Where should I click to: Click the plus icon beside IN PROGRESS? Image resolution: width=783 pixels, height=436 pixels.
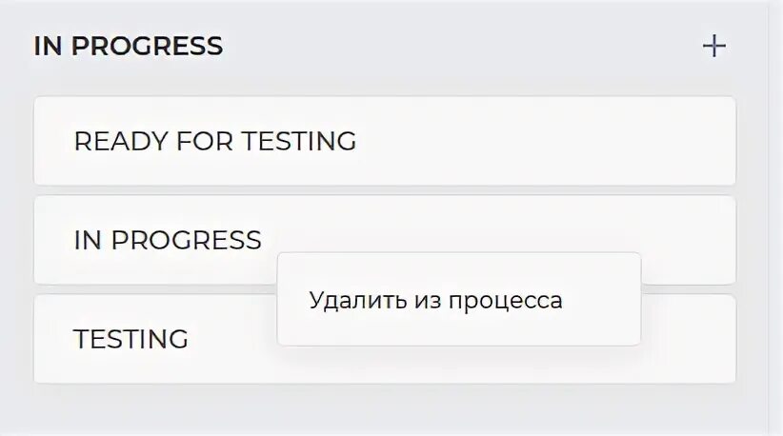click(x=713, y=46)
